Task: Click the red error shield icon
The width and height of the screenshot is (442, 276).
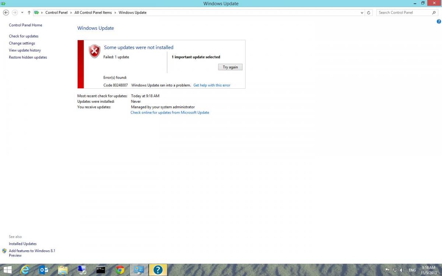Action: click(x=95, y=51)
